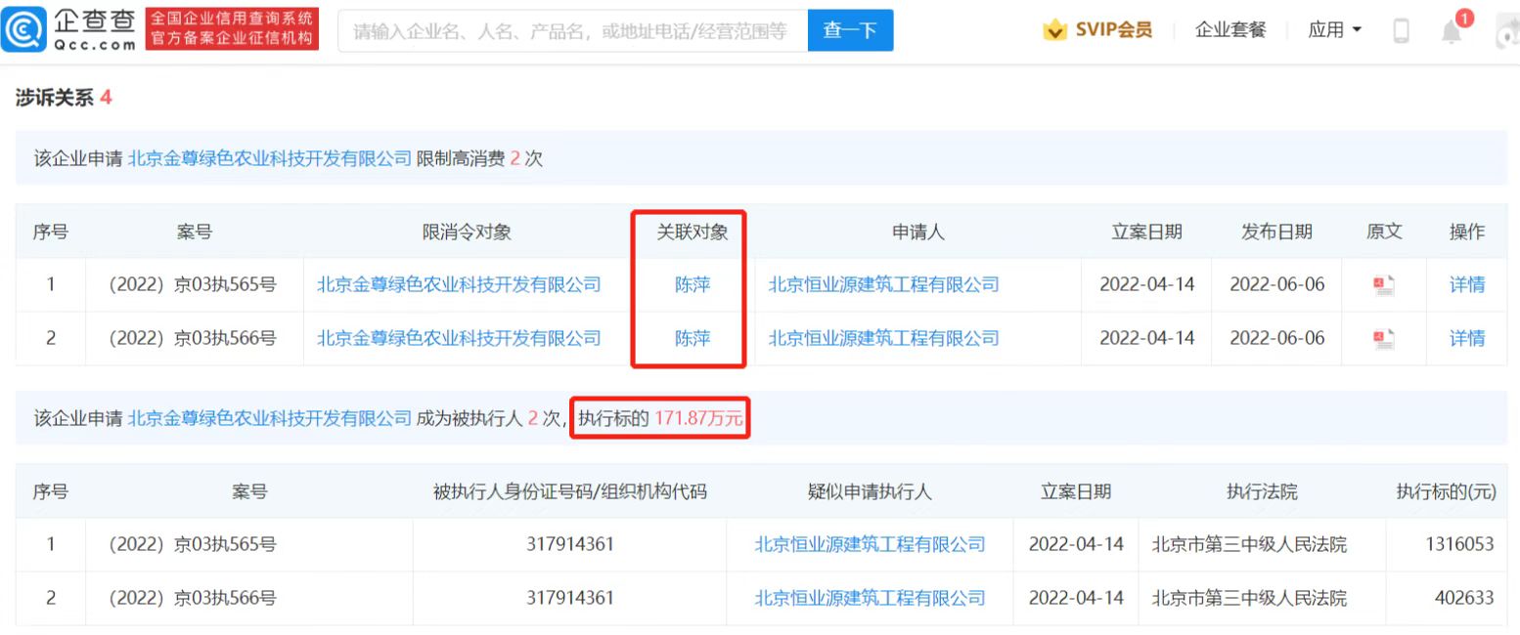Select code 317914361 in case 565 row
1520x635 pixels.
(569, 544)
